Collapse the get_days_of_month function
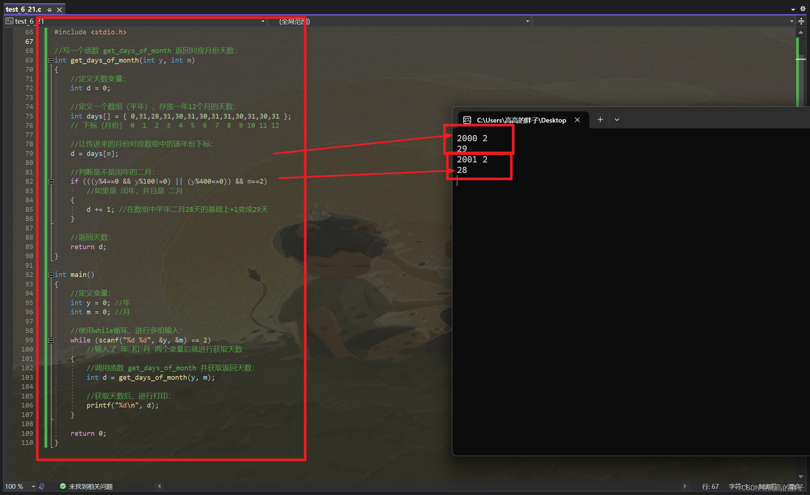This screenshot has width=810, height=495. pos(51,60)
